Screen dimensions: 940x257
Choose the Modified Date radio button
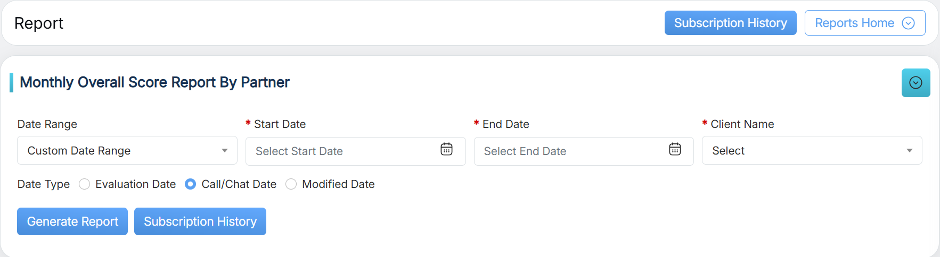291,184
